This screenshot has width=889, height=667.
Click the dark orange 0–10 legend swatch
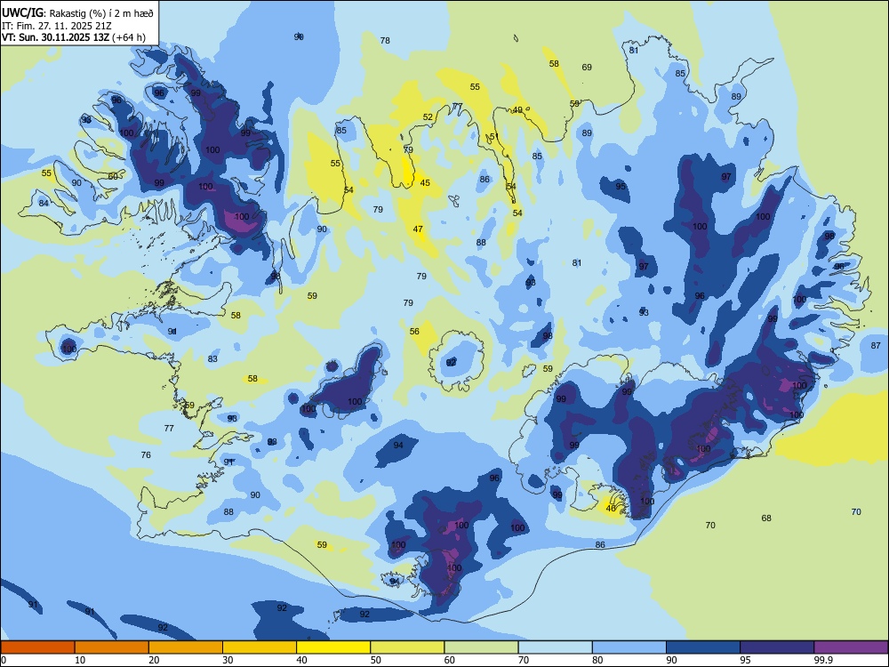coord(37,647)
